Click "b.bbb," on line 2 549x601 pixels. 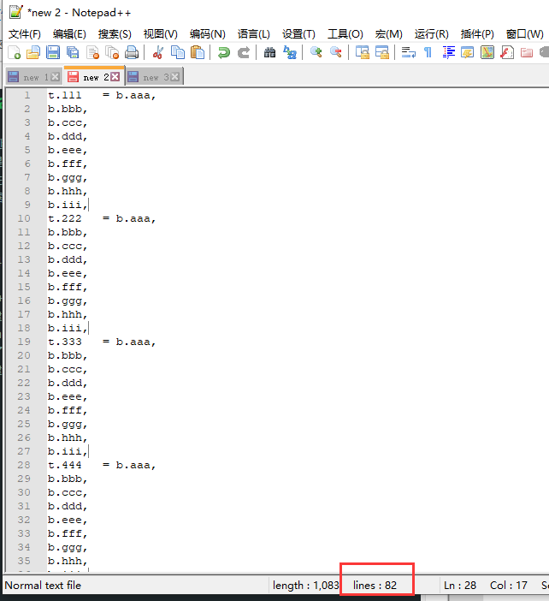tap(68, 110)
